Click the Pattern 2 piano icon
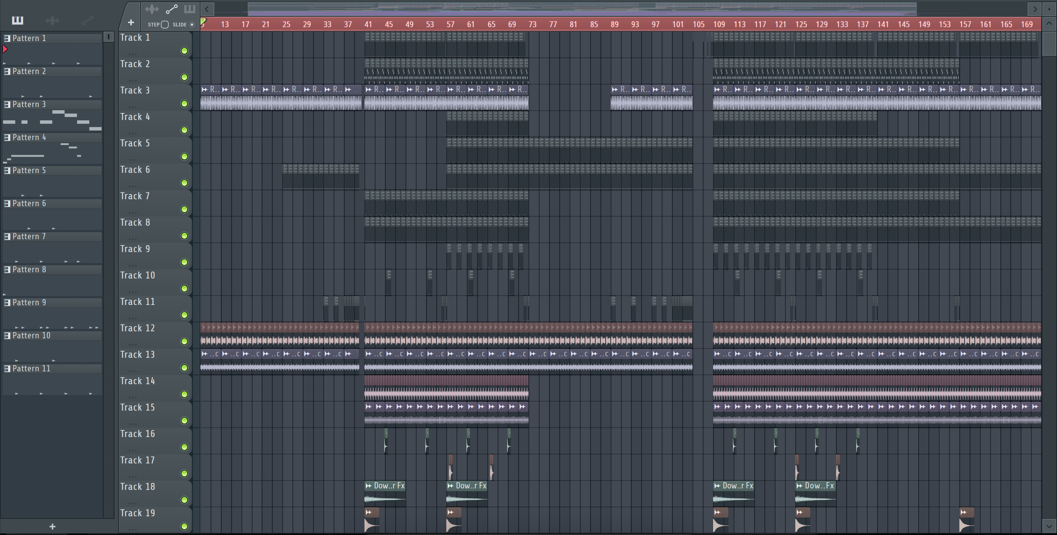Screen dimensions: 1057x535 pos(7,72)
